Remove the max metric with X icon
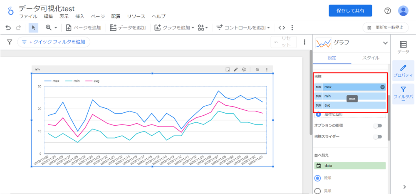Viewport: 416px width, 194px height. coord(382,87)
